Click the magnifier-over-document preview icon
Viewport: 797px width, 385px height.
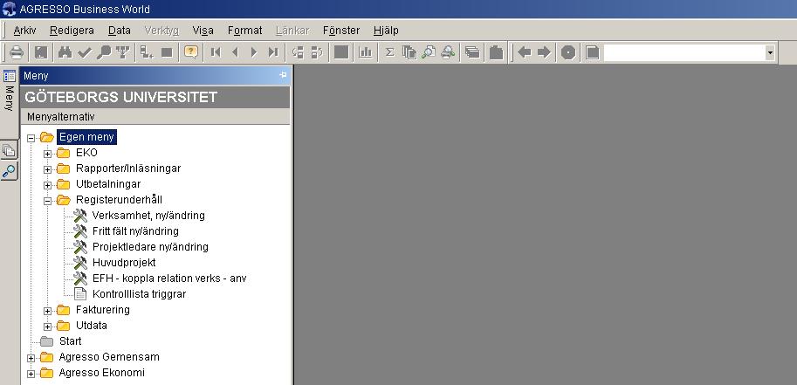pyautogui.click(x=429, y=52)
